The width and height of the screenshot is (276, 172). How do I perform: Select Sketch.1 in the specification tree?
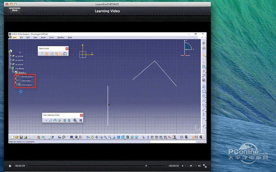(x=22, y=72)
